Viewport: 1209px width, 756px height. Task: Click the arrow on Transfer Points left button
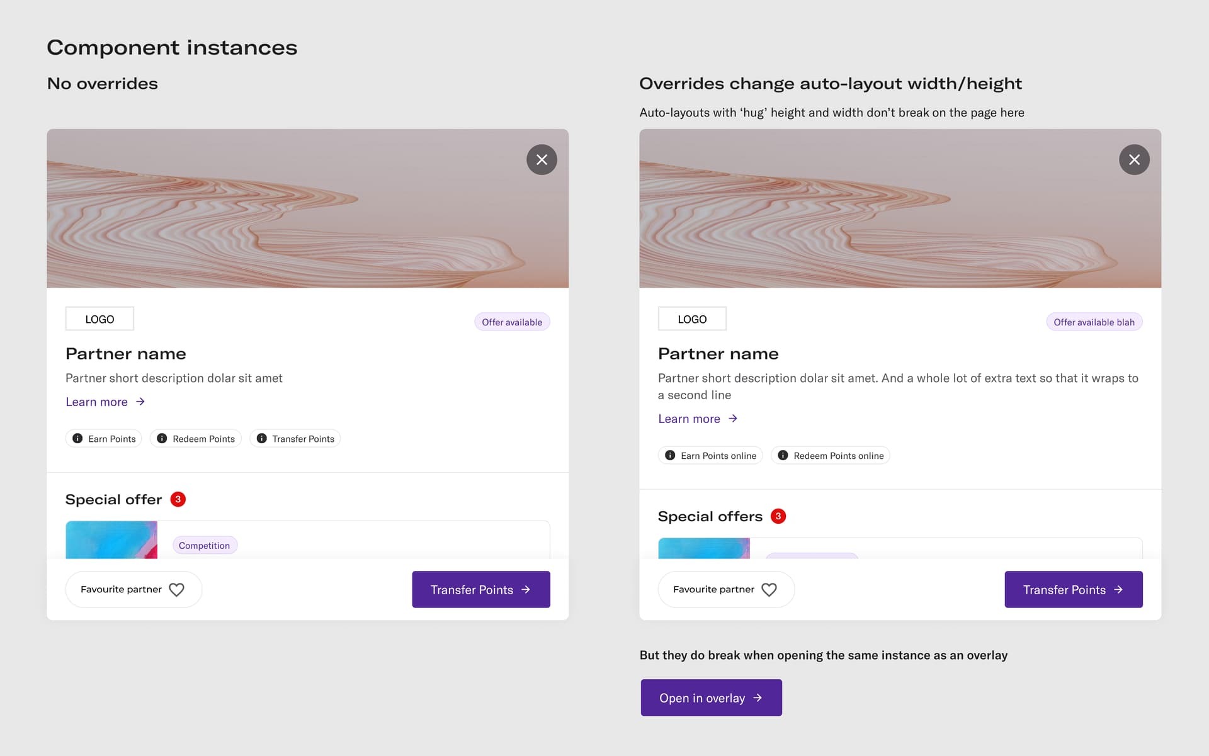[x=527, y=589]
